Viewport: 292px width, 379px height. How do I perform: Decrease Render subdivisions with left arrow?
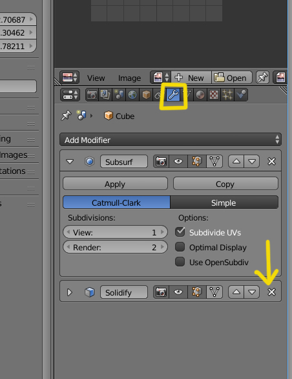(x=68, y=247)
